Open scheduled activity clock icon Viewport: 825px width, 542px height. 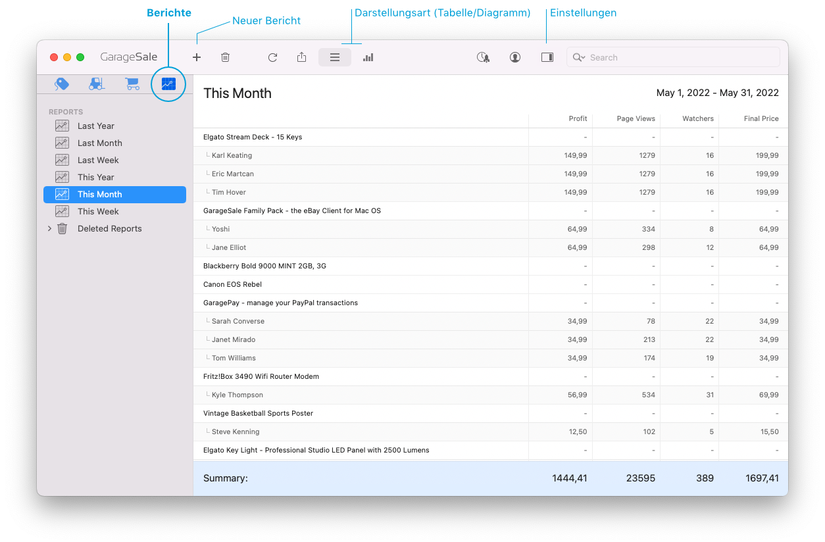483,57
